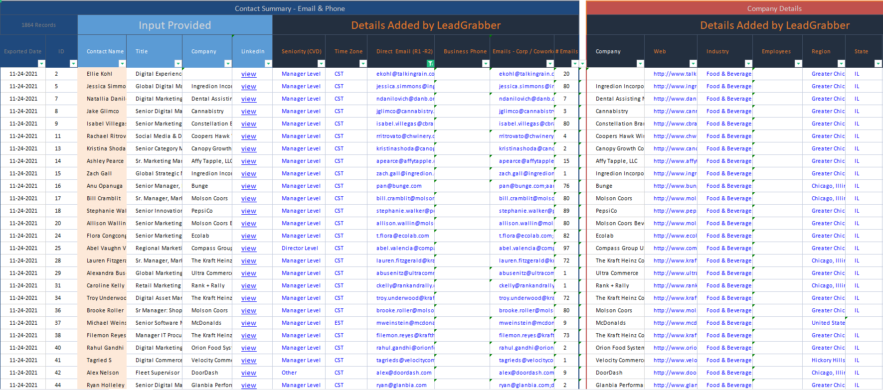The height and width of the screenshot is (390, 883).
Task: Select Food & Beverage industry cell in DoorDash row
Action: pyautogui.click(x=725, y=373)
